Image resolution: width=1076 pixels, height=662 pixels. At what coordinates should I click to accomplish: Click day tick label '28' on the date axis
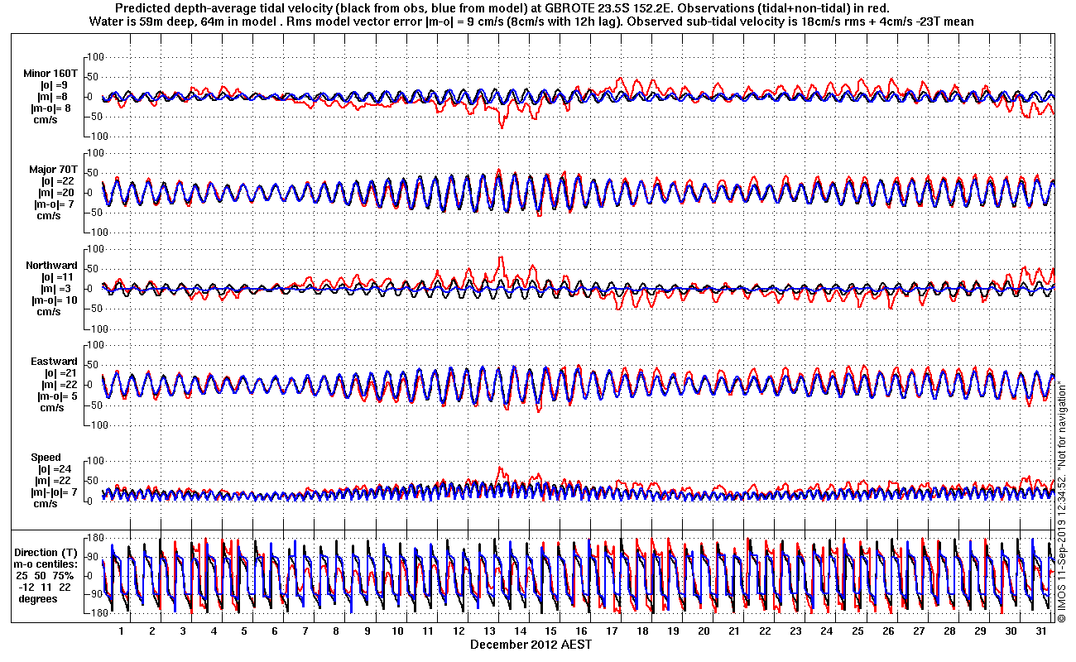[949, 631]
